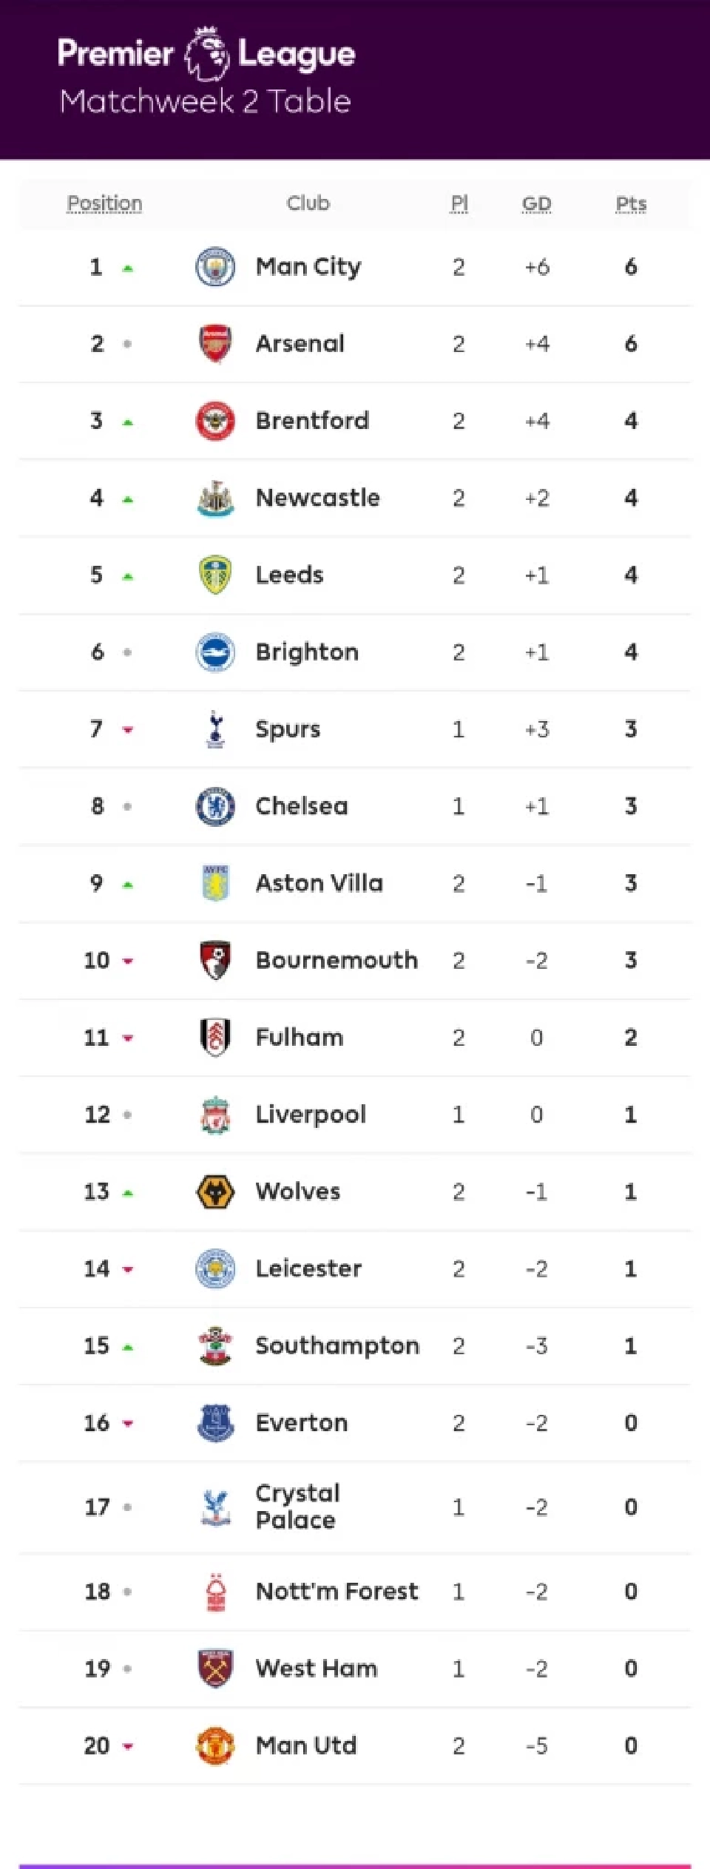Click the Wolves club badge

tap(215, 1192)
